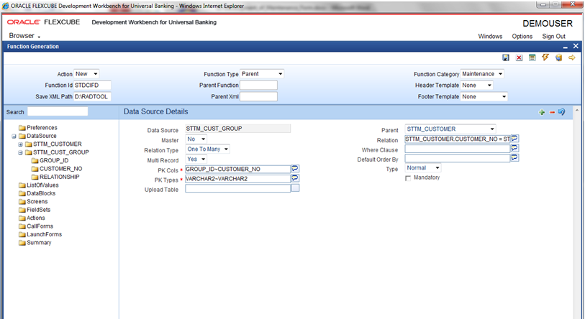The image size is (585, 319).
Task: Close the Function Generation panel
Action: click(x=576, y=46)
